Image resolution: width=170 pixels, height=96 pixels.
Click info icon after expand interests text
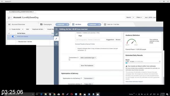click(85, 50)
